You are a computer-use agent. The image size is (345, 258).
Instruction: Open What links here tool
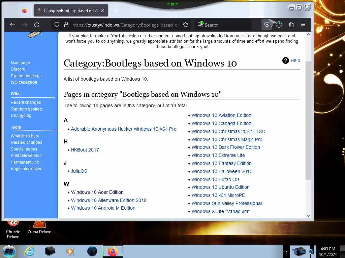click(x=25, y=136)
